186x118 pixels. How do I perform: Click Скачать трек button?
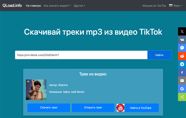click(49, 108)
